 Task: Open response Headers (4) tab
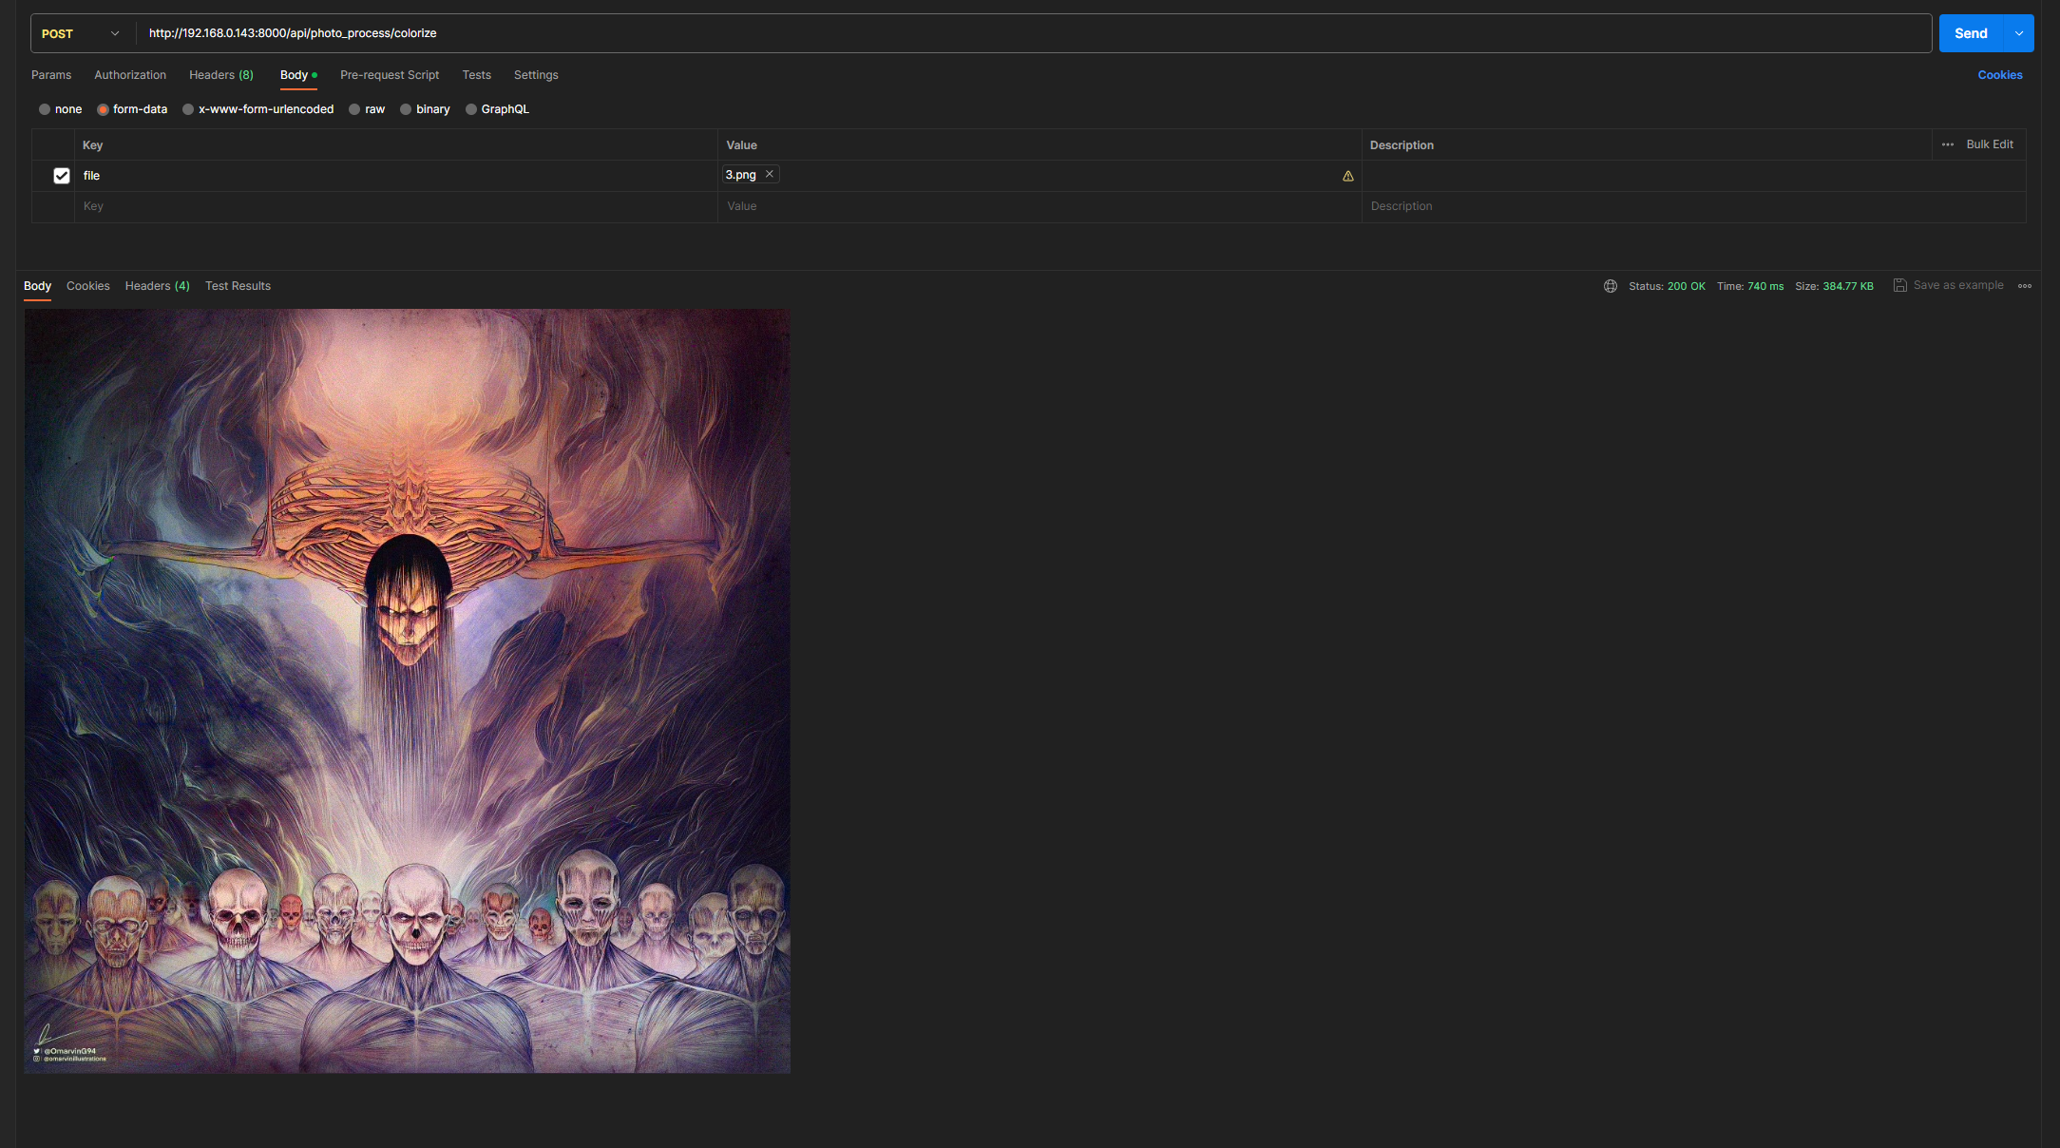click(157, 286)
